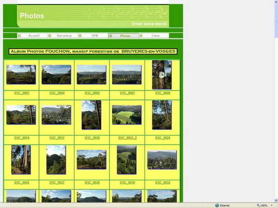The height and width of the screenshot is (208, 278).
Task: View the thumbnail above DSC_0003
Action: click(21, 74)
